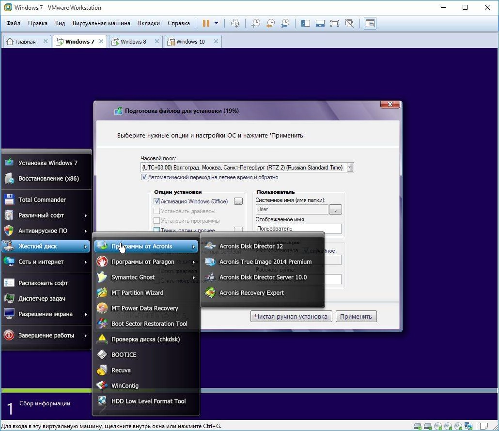Click the thumbnail bar view toolbar icon

pos(320,23)
